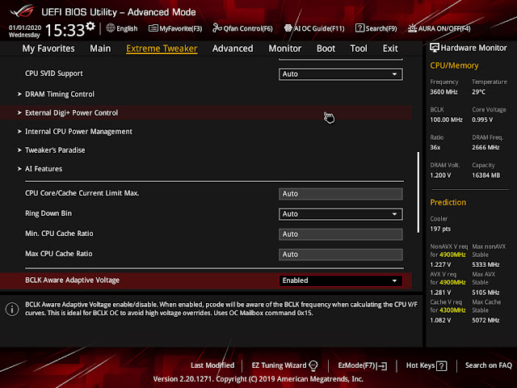Click the 5072 MHz Max Cache value
The image size is (517, 388).
pyautogui.click(x=485, y=320)
